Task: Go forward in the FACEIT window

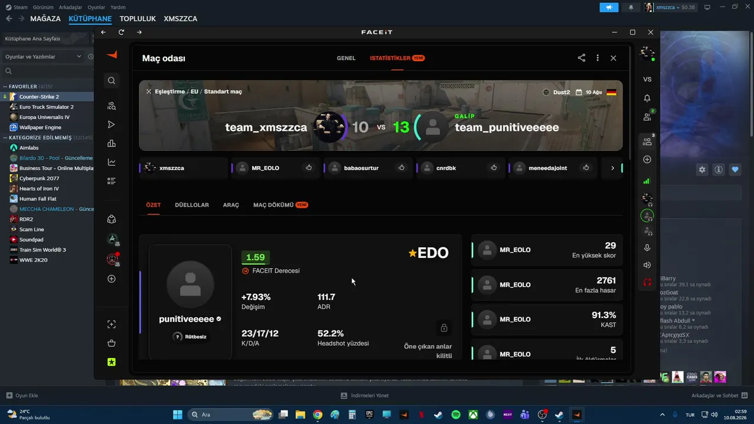Action: [x=139, y=32]
